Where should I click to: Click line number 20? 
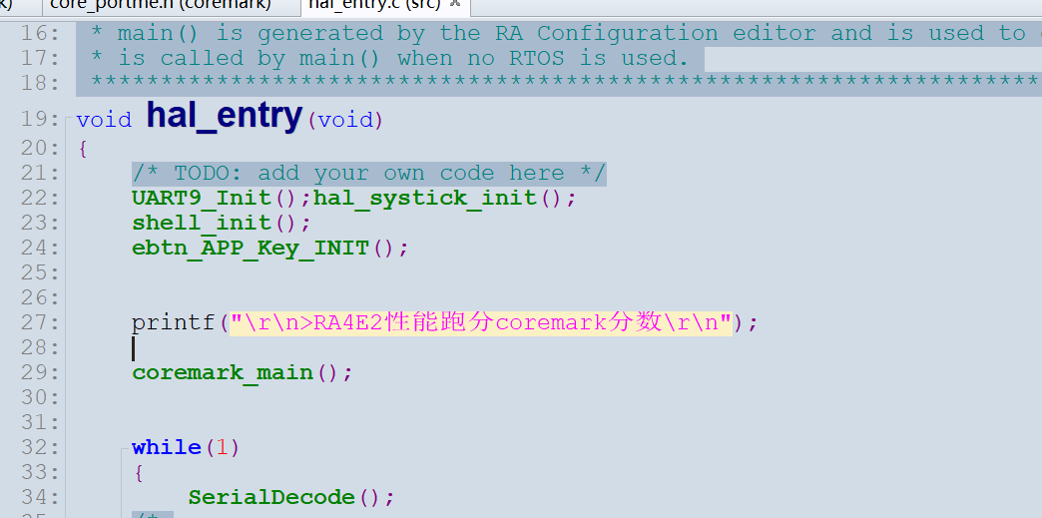[39, 148]
